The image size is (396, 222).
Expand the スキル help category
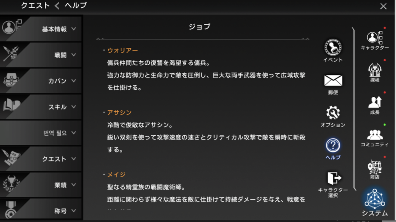click(41, 107)
